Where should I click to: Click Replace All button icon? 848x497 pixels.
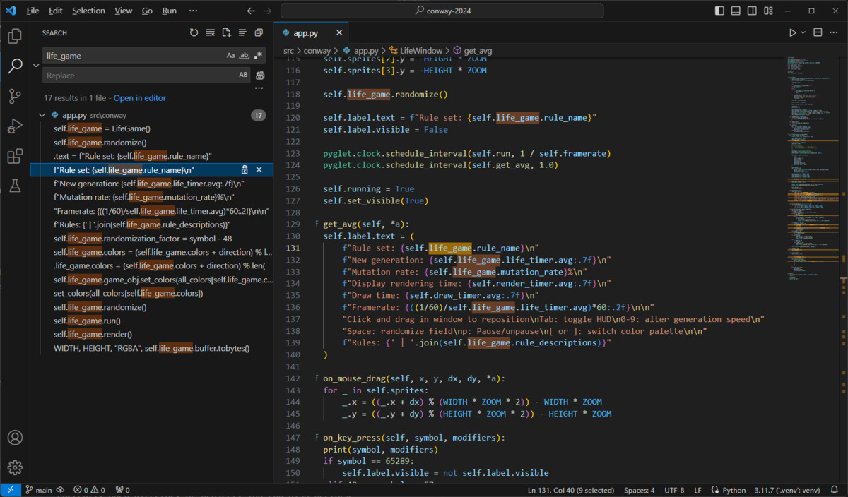click(259, 75)
